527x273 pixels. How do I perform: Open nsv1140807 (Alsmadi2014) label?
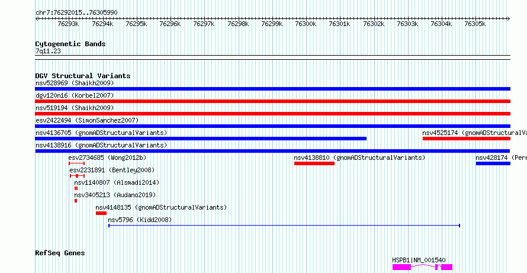[117, 182]
